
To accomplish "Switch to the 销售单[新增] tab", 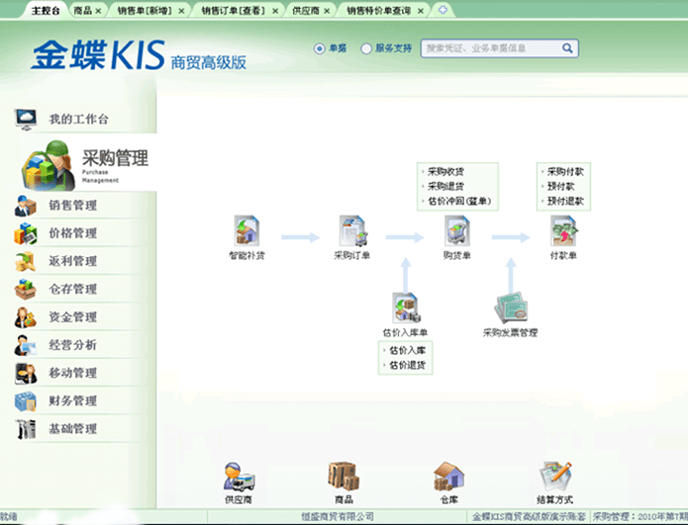I will click(146, 11).
